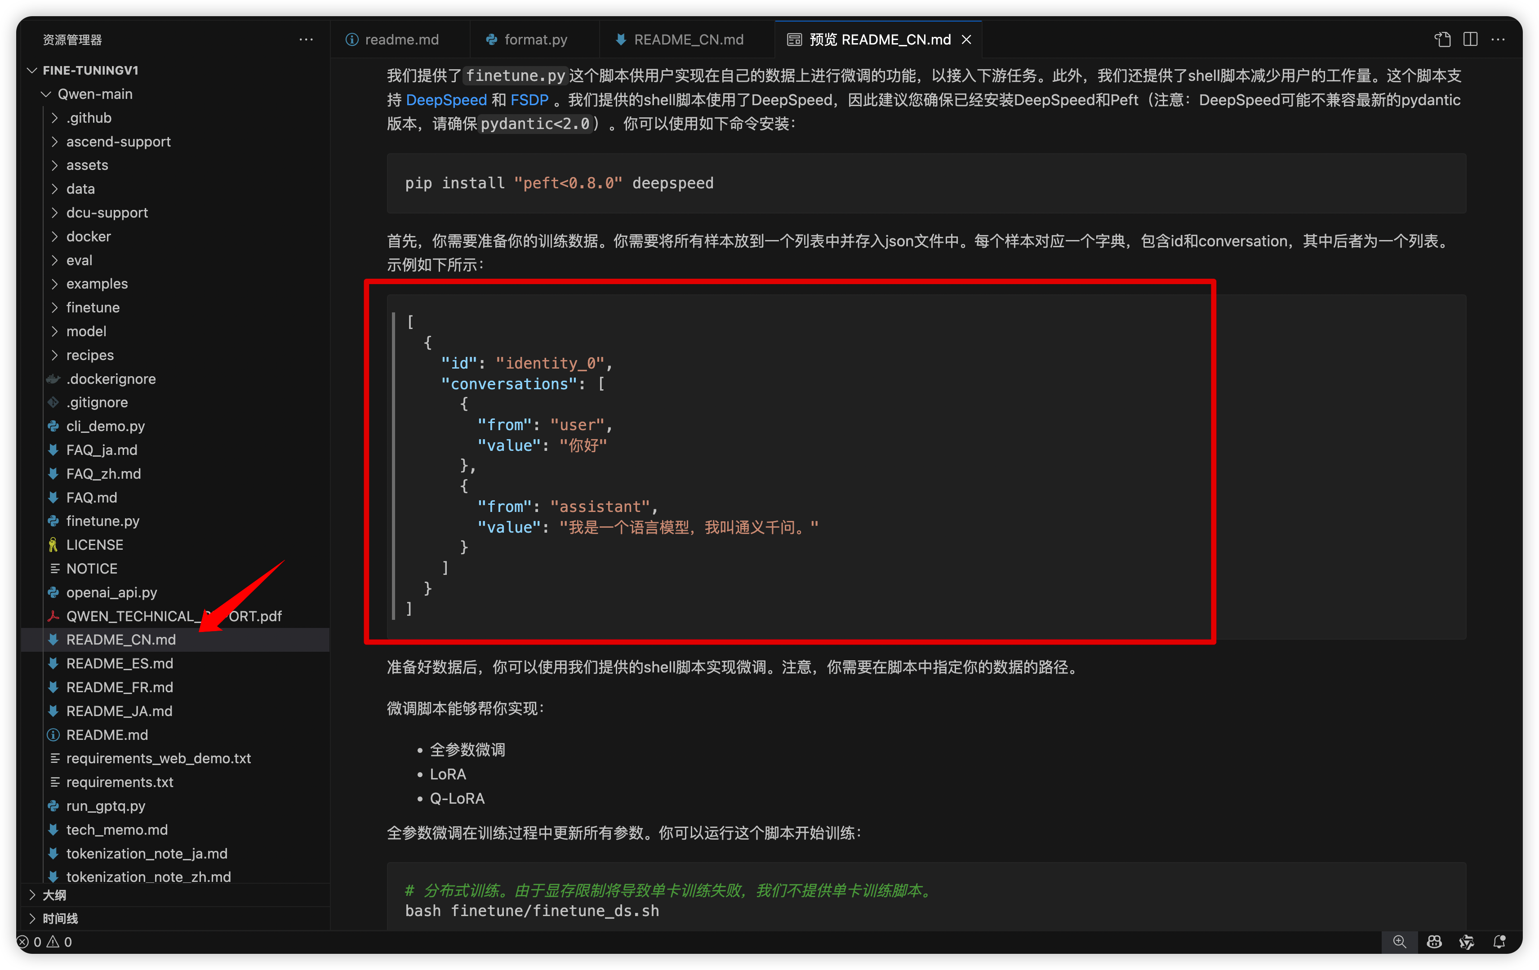Open the GitHub Copilot icon in the status bar
The height and width of the screenshot is (970, 1539).
(x=1434, y=942)
